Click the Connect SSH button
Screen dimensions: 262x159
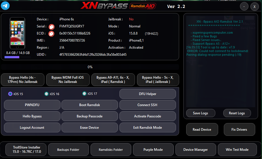[x=147, y=105]
